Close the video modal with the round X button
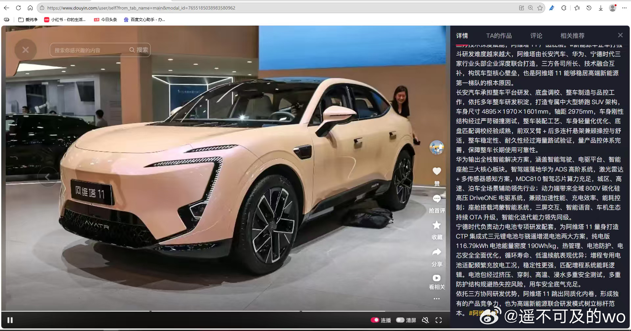Image resolution: width=631 pixels, height=331 pixels. pyautogui.click(x=25, y=50)
